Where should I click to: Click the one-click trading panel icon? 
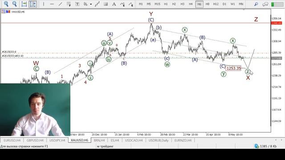pyautogui.click(x=3, y=12)
